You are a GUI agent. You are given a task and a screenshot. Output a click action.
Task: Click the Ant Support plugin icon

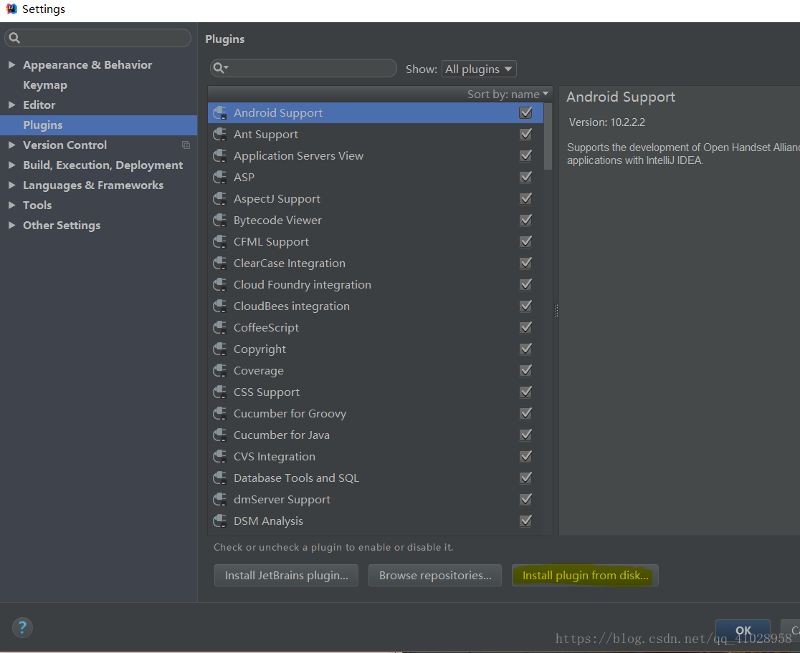click(x=220, y=134)
